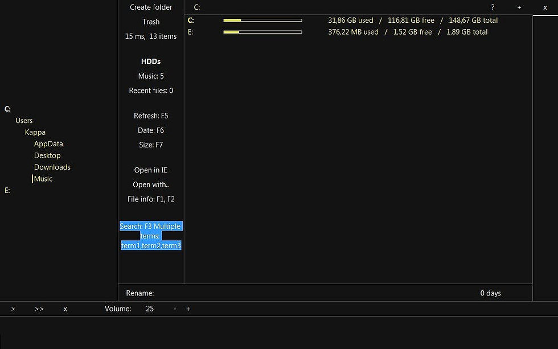Sort by Date: F6
Image resolution: width=558 pixels, height=349 pixels.
(x=151, y=130)
